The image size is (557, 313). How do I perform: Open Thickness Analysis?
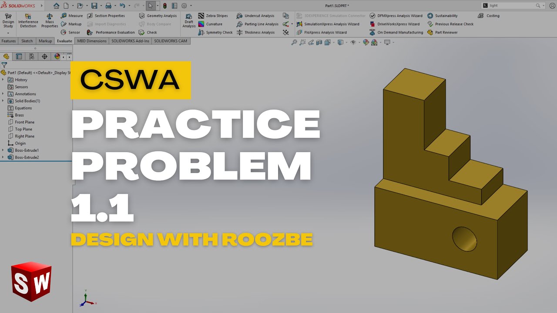pyautogui.click(x=255, y=32)
